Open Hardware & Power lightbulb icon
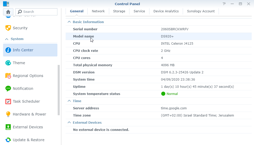Screen dimensions: 254x145 click(8, 114)
